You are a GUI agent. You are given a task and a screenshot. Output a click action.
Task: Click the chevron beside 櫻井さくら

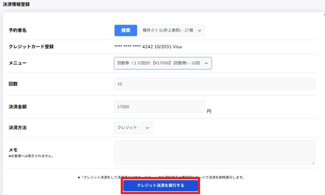[x=200, y=31]
